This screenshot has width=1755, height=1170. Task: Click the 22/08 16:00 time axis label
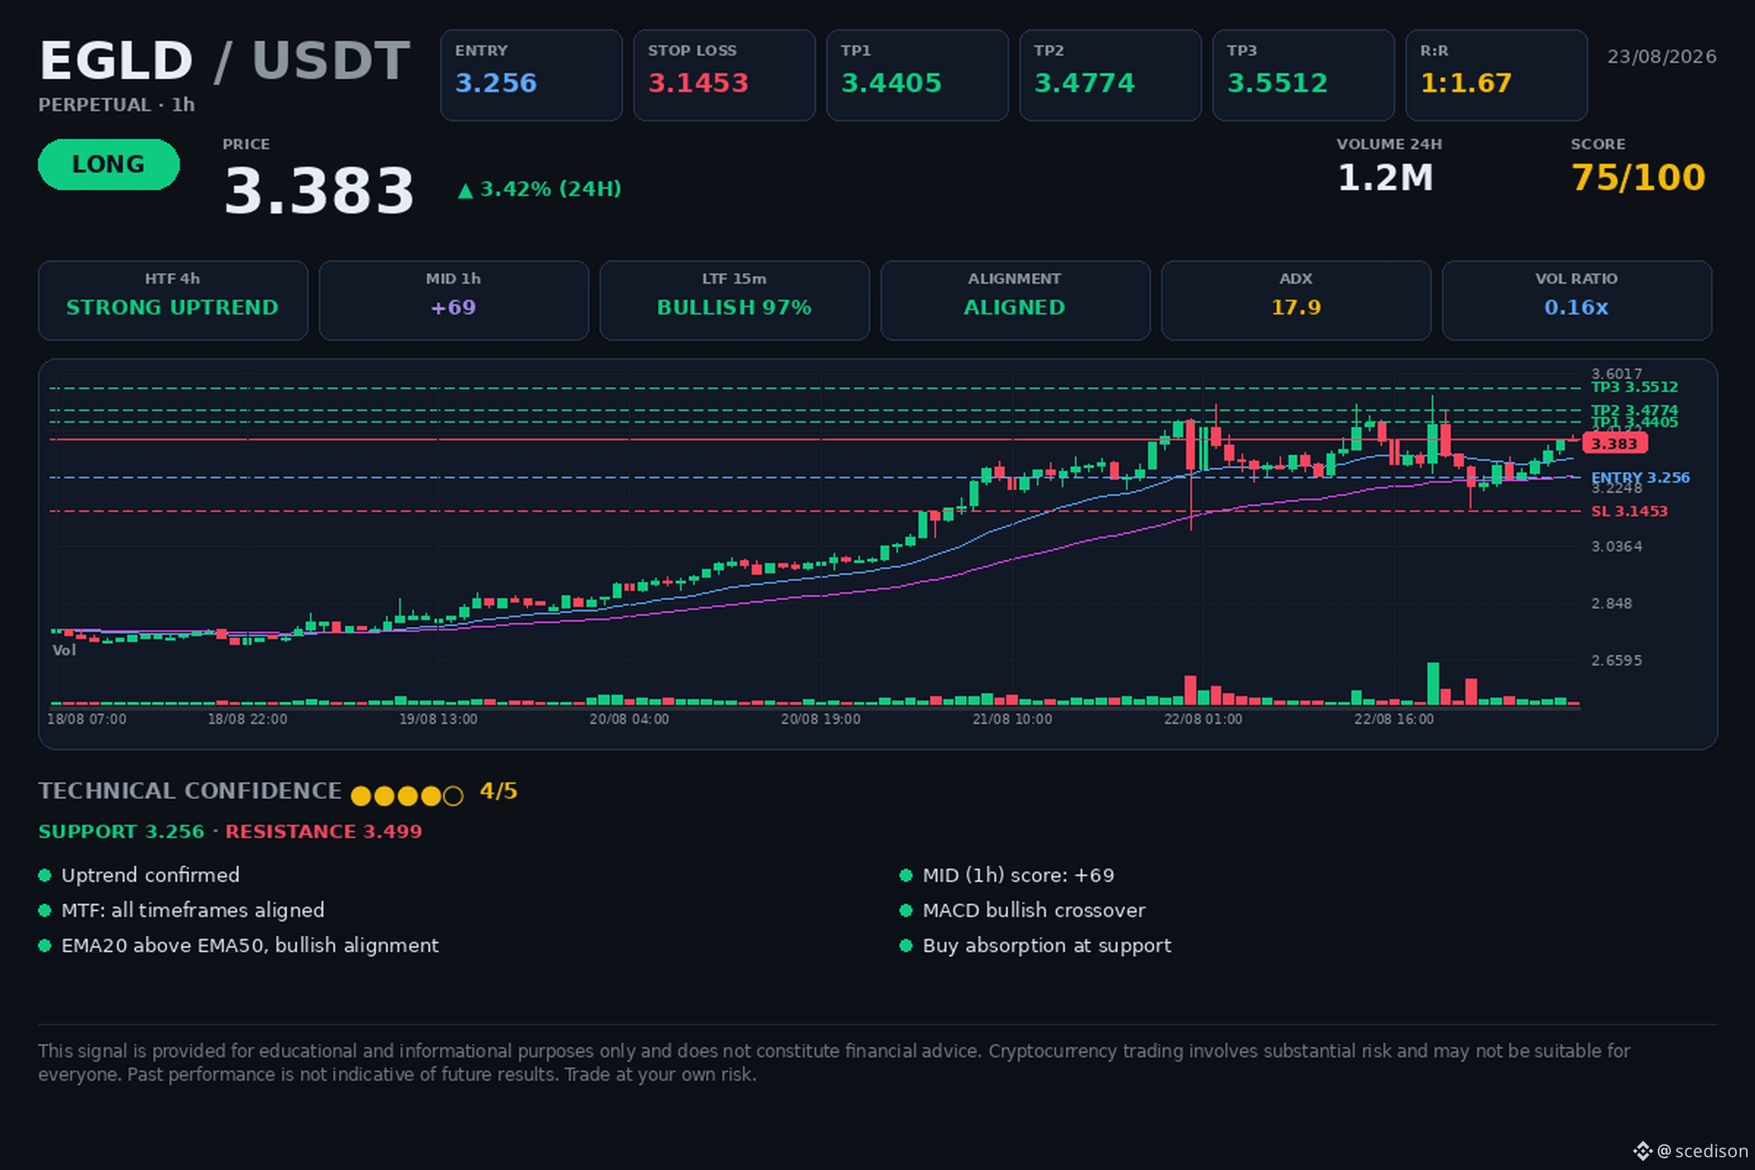pos(1394,720)
